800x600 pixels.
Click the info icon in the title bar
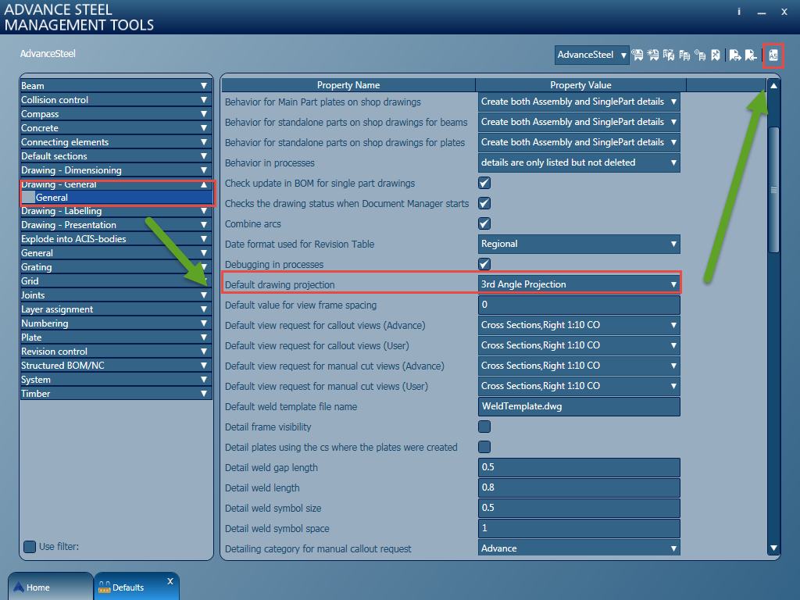click(x=739, y=12)
